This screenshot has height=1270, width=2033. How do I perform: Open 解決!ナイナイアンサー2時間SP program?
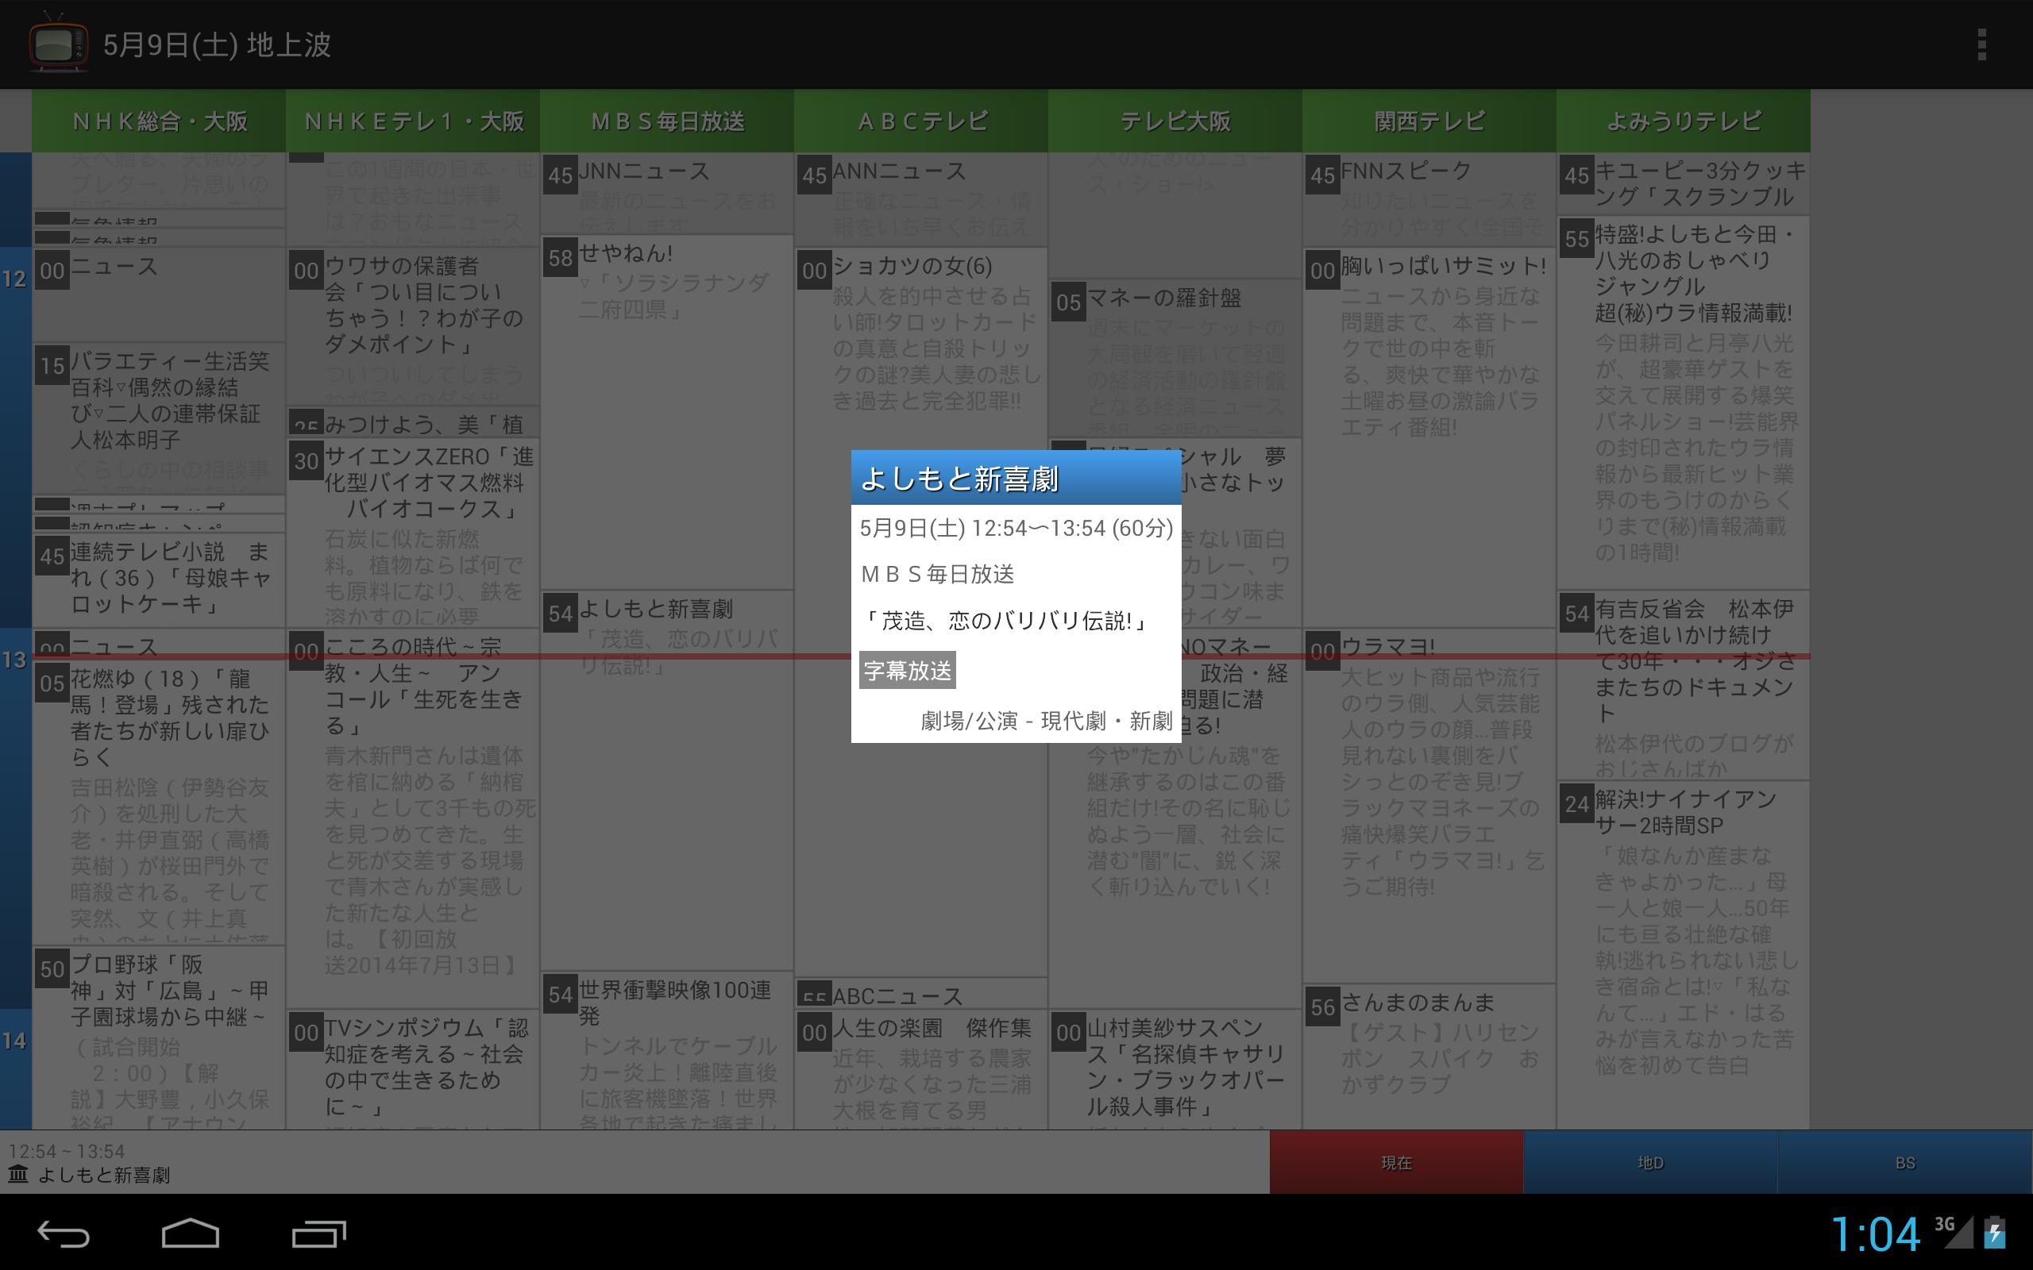pyautogui.click(x=1684, y=955)
